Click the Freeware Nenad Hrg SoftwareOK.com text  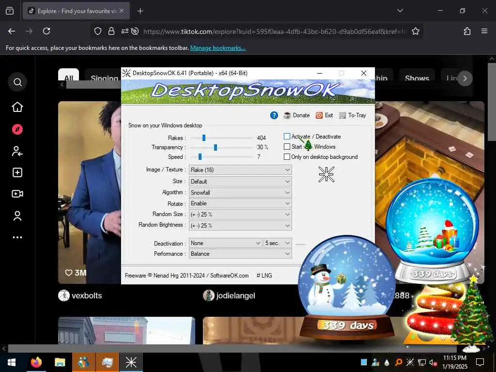coord(186,276)
